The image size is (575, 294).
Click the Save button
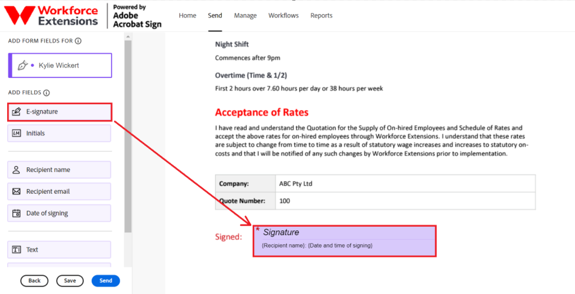[70, 281]
